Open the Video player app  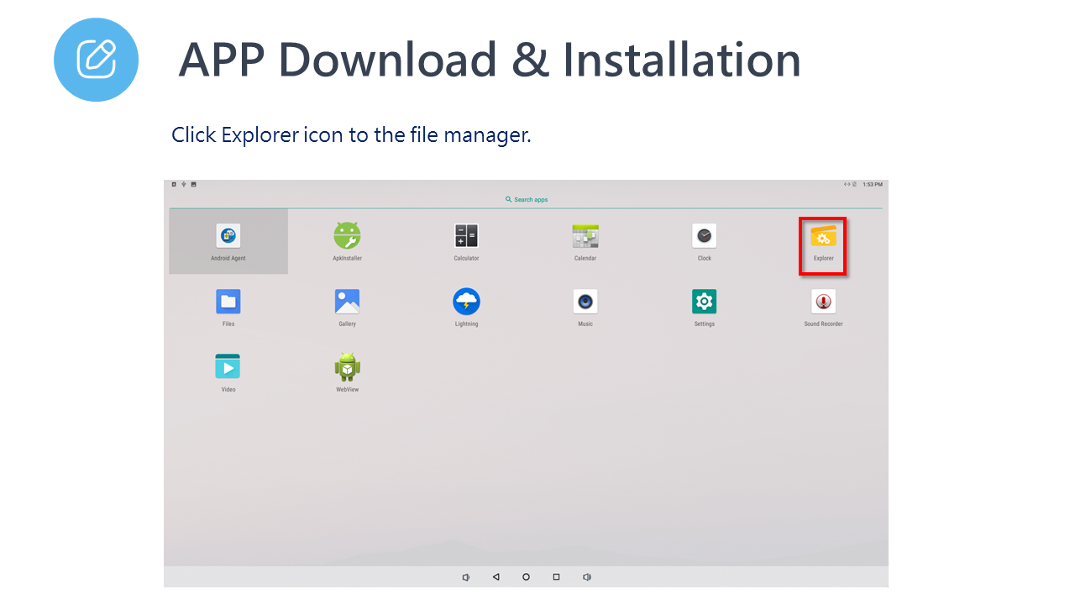228,367
